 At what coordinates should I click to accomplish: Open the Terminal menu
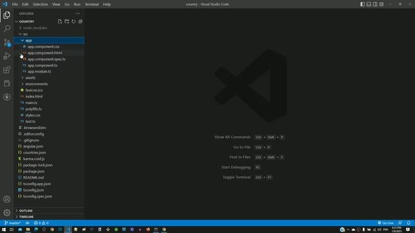91,5
